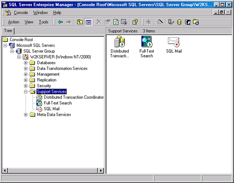Expand the Meta Data Services folder

[26, 115]
